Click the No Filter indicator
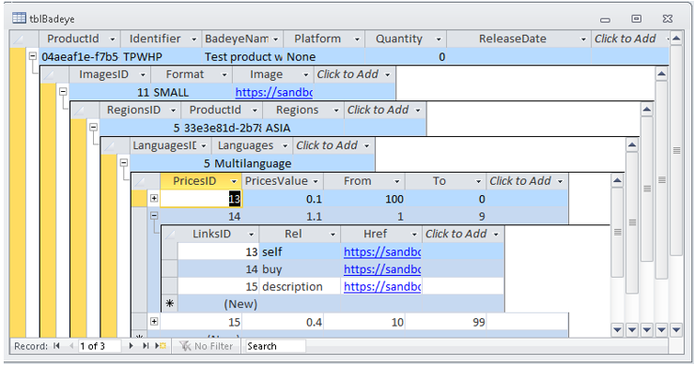This screenshot has width=695, height=365. coord(207,346)
